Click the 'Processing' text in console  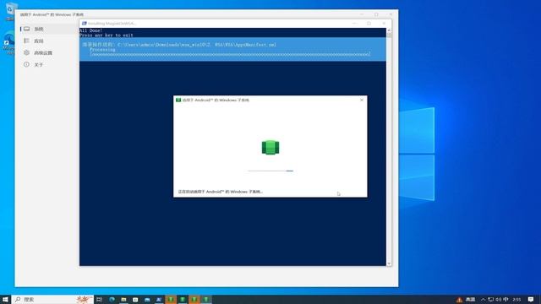point(102,50)
